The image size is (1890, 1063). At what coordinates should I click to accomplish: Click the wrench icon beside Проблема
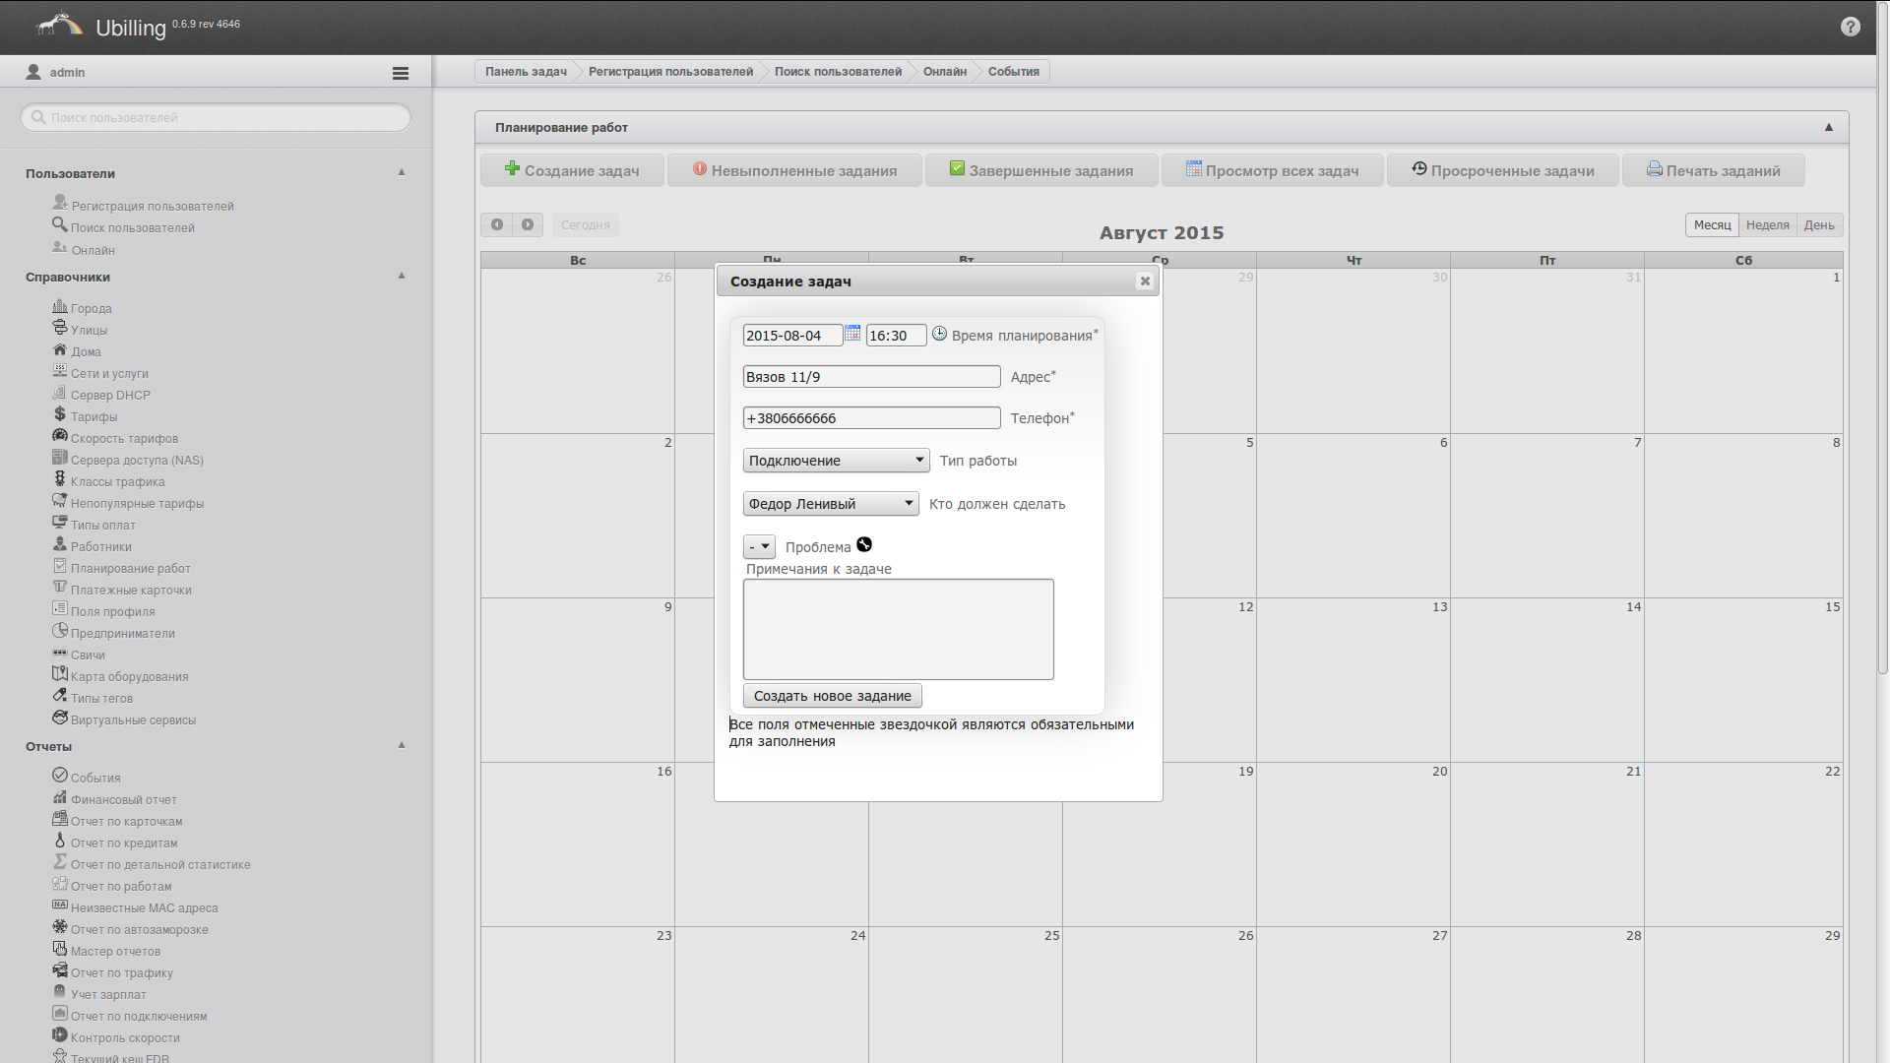point(864,545)
